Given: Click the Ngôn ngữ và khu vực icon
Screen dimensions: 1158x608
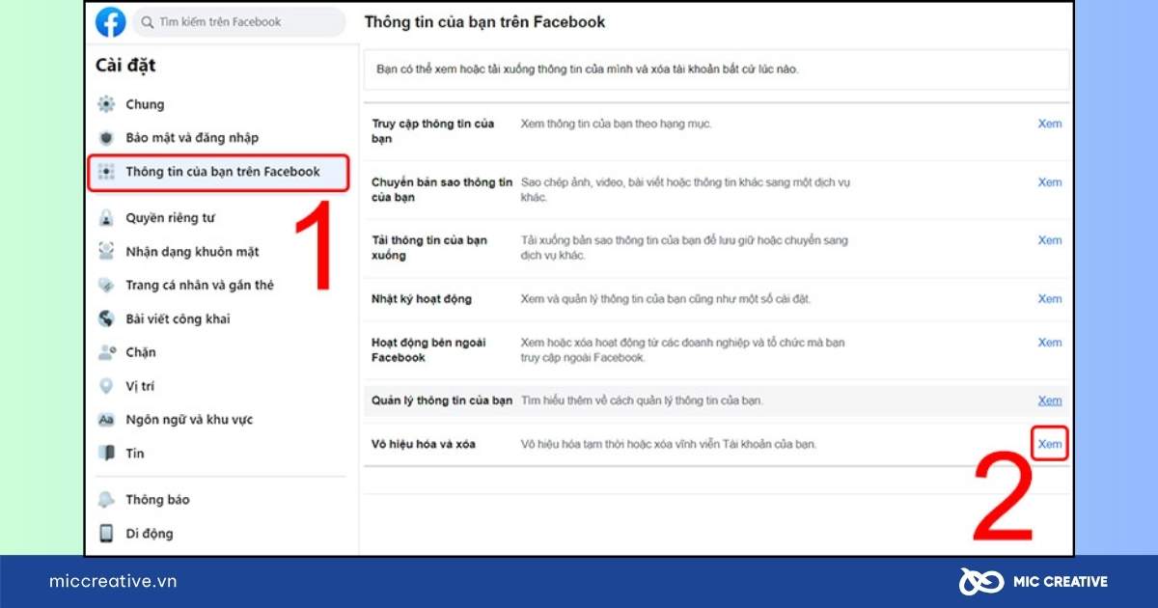Looking at the screenshot, I should pyautogui.click(x=106, y=420).
